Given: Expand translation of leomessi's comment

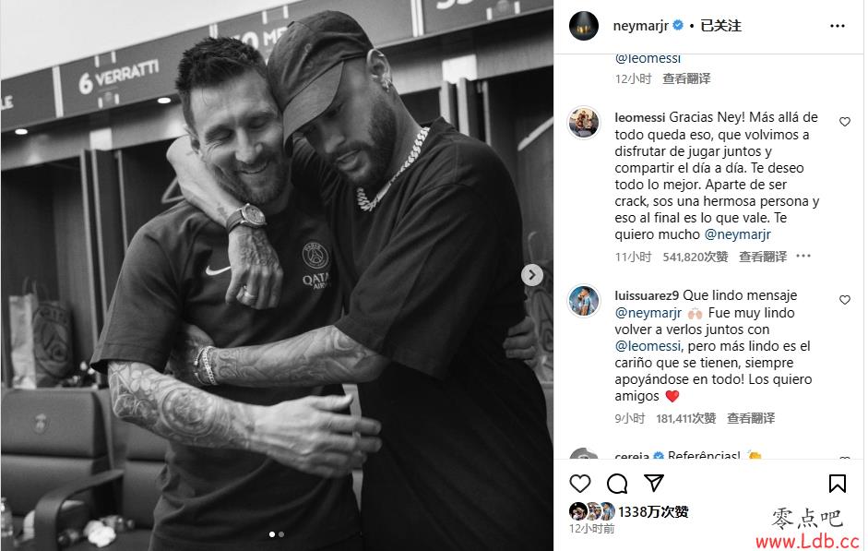Looking at the screenshot, I should point(763,257).
